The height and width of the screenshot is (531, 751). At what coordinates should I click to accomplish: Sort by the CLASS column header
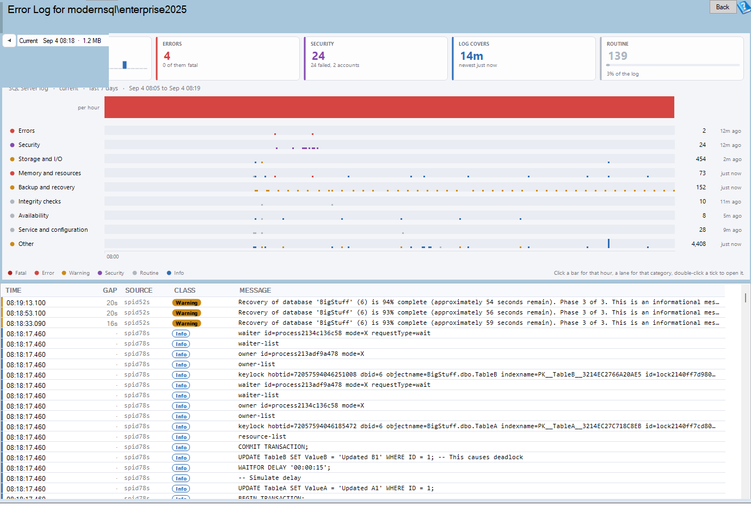[185, 291]
